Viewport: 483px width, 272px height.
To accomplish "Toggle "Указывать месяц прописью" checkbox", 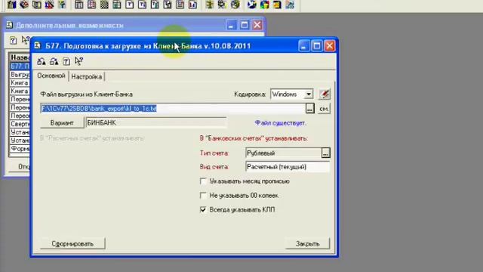I will tap(203, 181).
